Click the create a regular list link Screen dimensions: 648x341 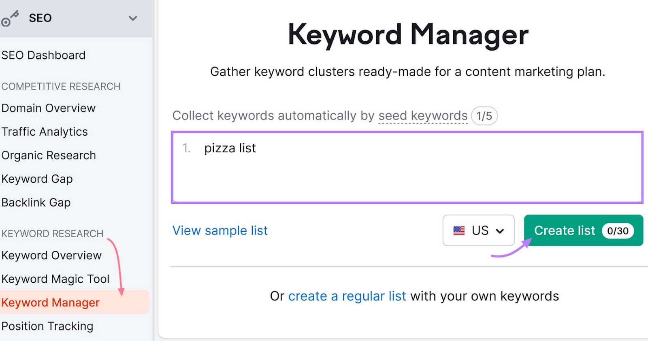(347, 296)
